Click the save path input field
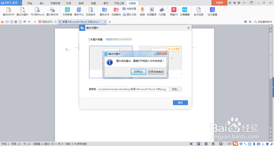The image size is (274, 146). (132, 89)
